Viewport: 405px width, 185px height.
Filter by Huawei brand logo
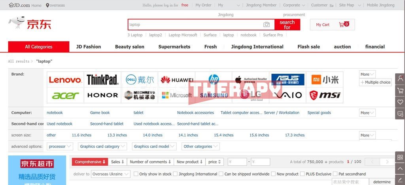coord(177,80)
